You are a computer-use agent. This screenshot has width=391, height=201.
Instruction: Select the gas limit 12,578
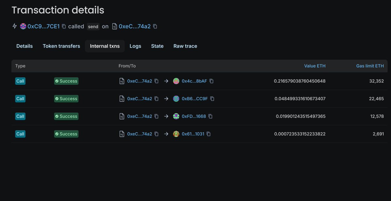(377, 116)
